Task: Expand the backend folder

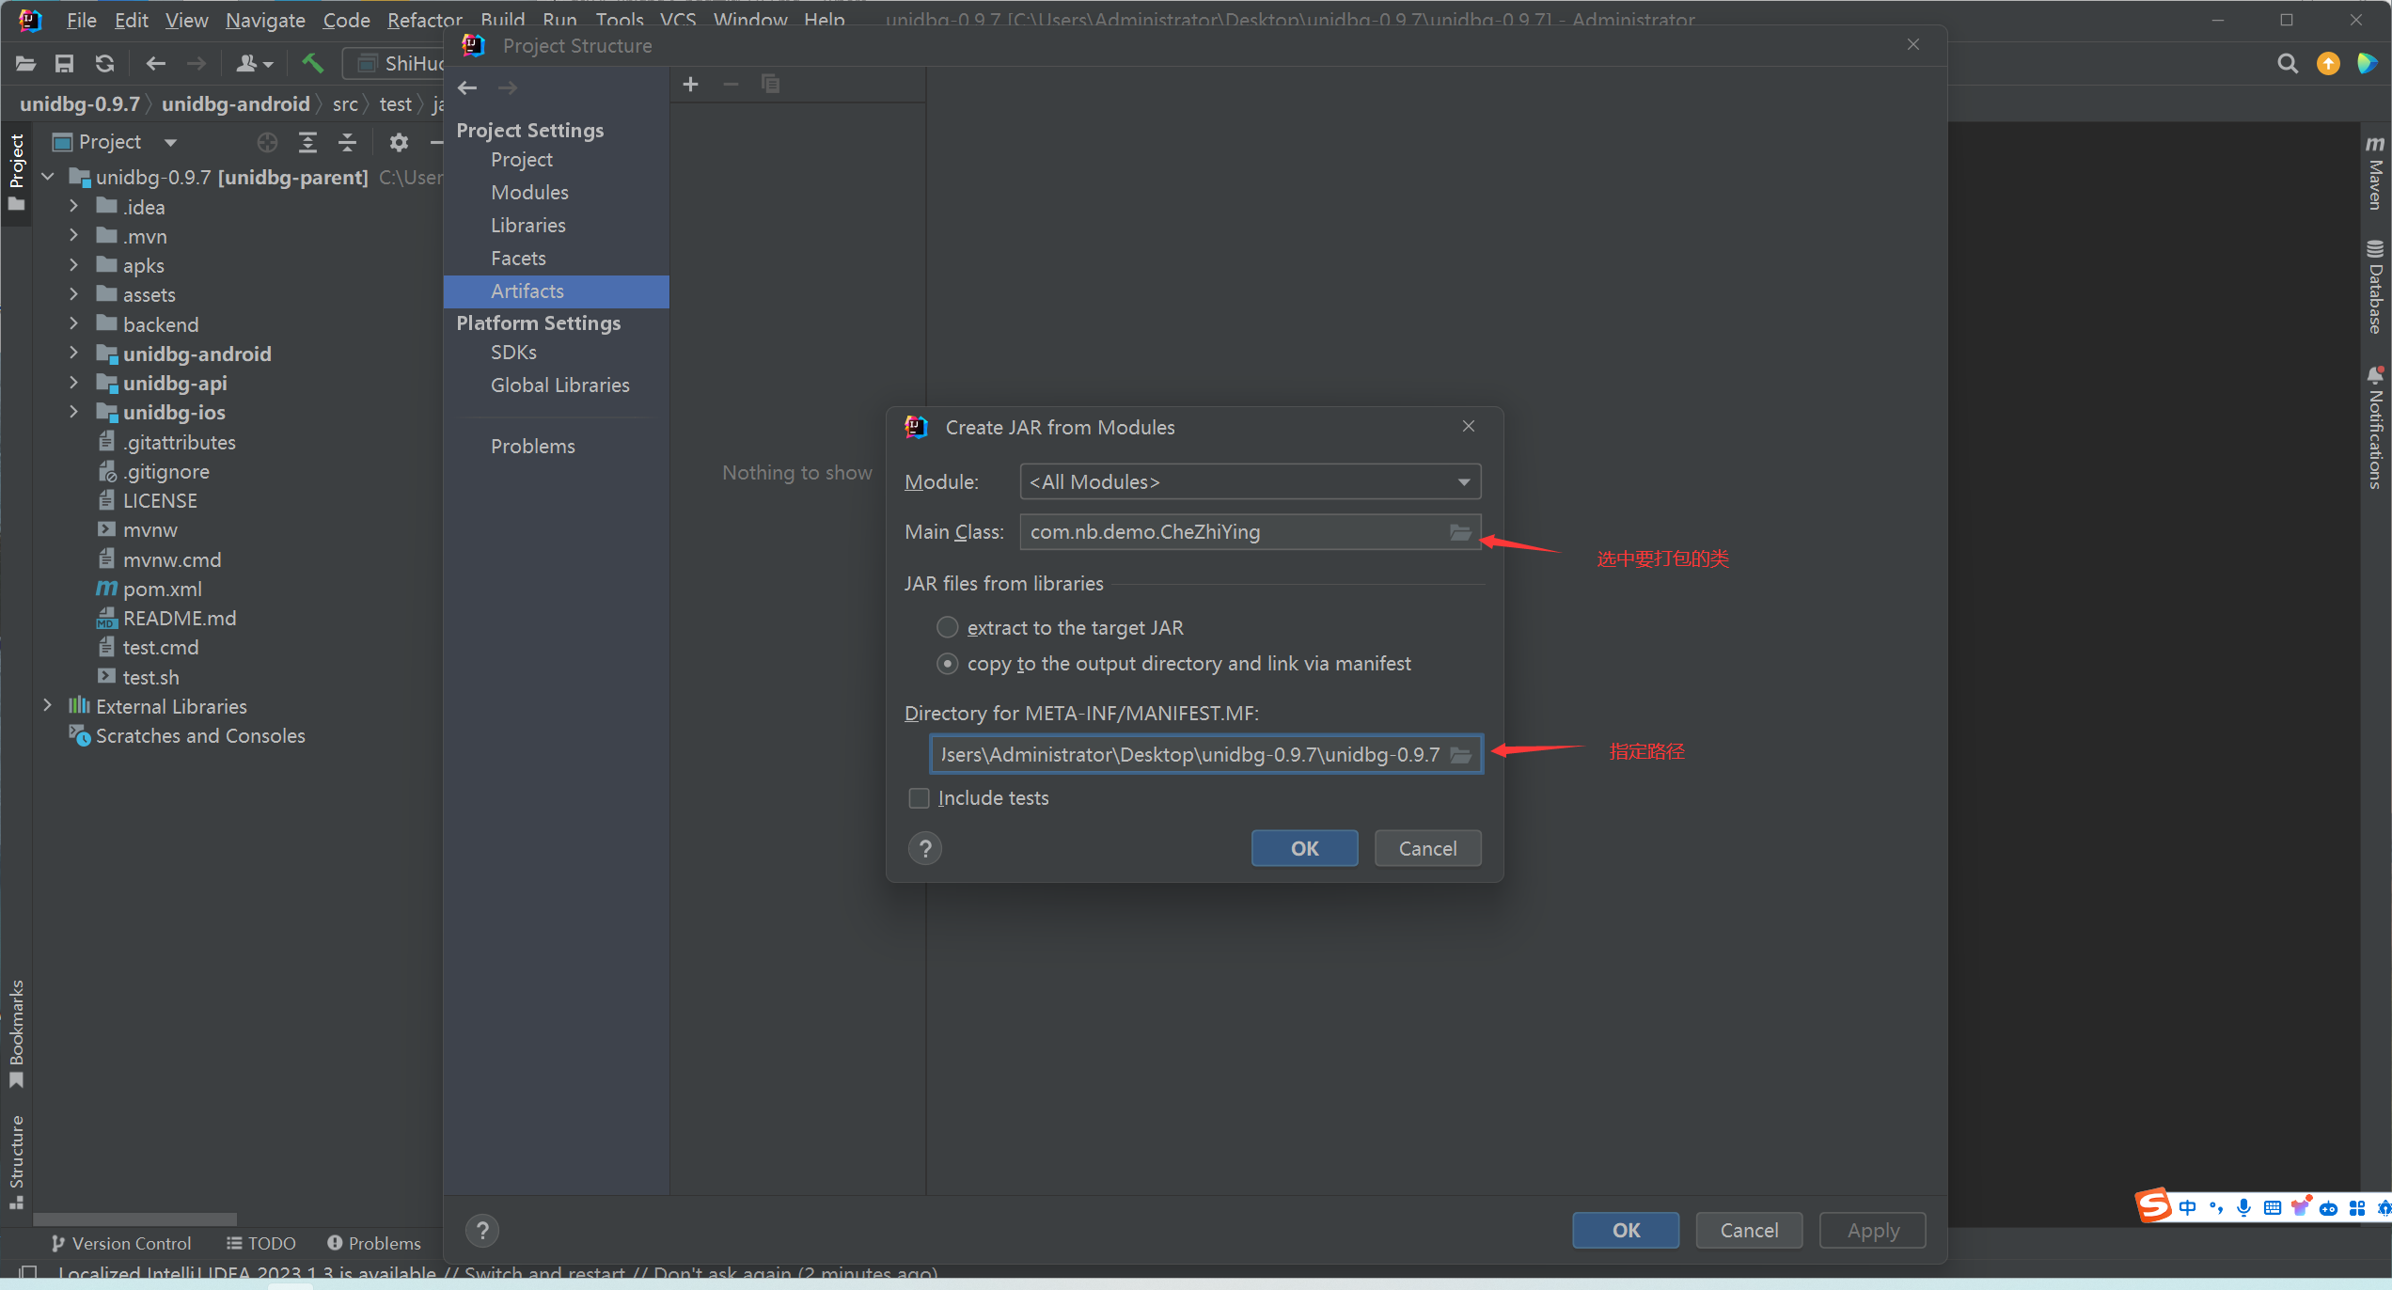Action: pyautogui.click(x=73, y=323)
